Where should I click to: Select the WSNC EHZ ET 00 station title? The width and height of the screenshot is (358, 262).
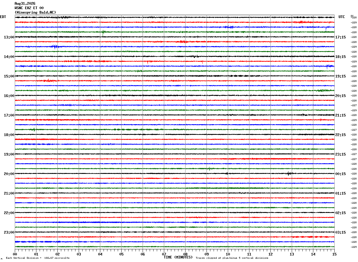(29, 8)
